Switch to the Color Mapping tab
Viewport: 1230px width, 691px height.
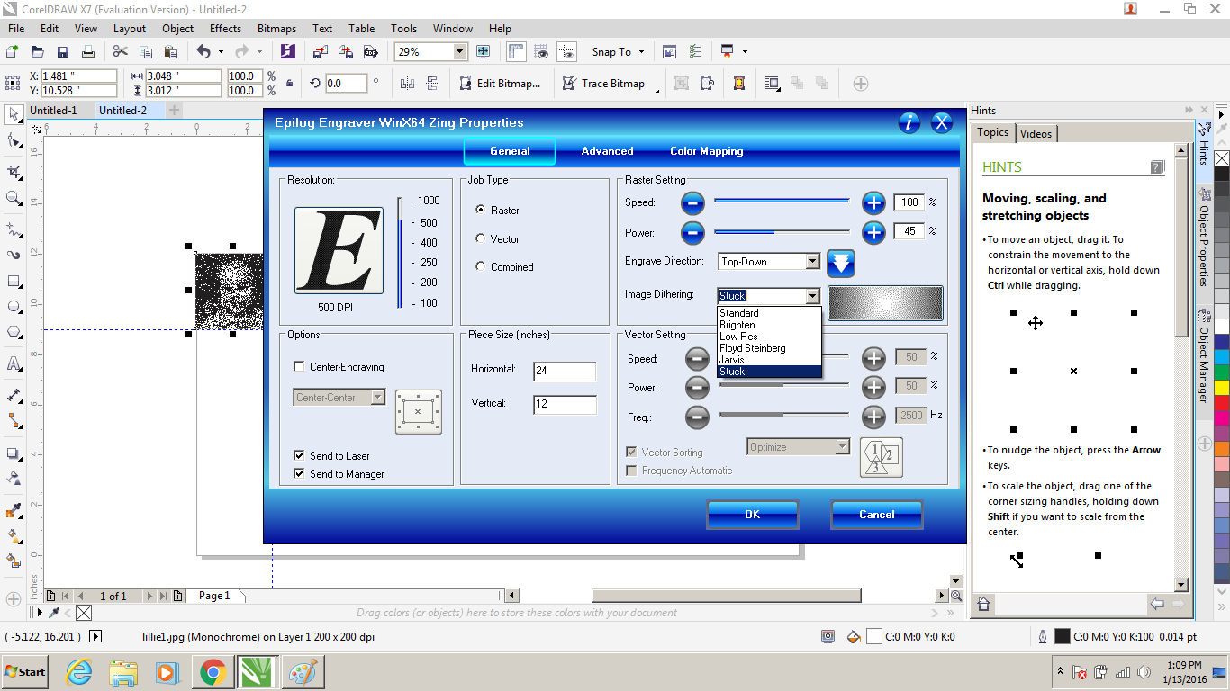click(x=707, y=151)
